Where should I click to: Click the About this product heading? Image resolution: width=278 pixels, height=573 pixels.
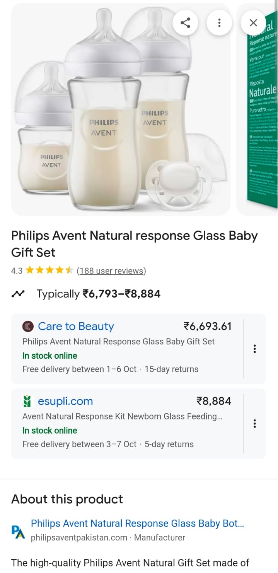(67, 499)
